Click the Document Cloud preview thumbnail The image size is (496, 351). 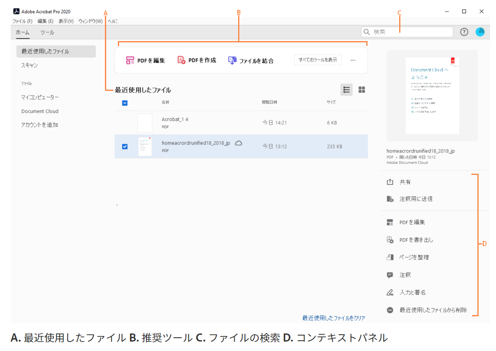coord(432,96)
